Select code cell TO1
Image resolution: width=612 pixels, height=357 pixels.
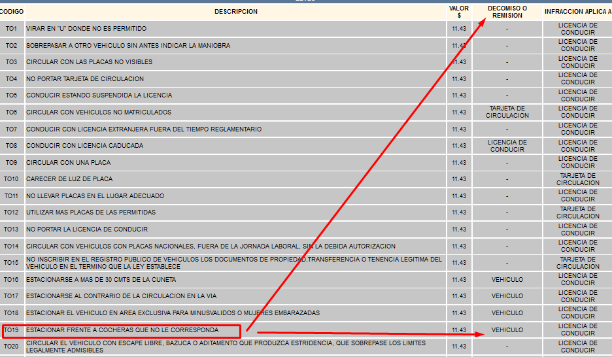(11, 29)
